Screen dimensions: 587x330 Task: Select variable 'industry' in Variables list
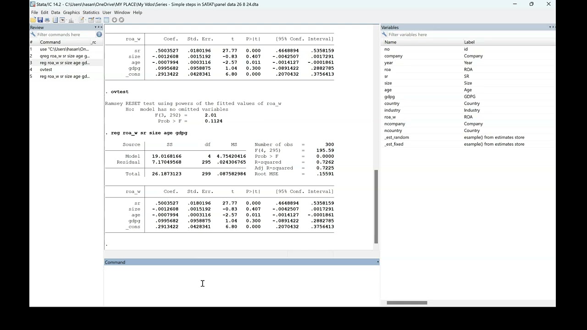[468, 110]
